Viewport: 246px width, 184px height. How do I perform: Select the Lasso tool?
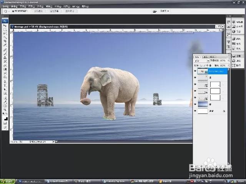click(x=5, y=33)
